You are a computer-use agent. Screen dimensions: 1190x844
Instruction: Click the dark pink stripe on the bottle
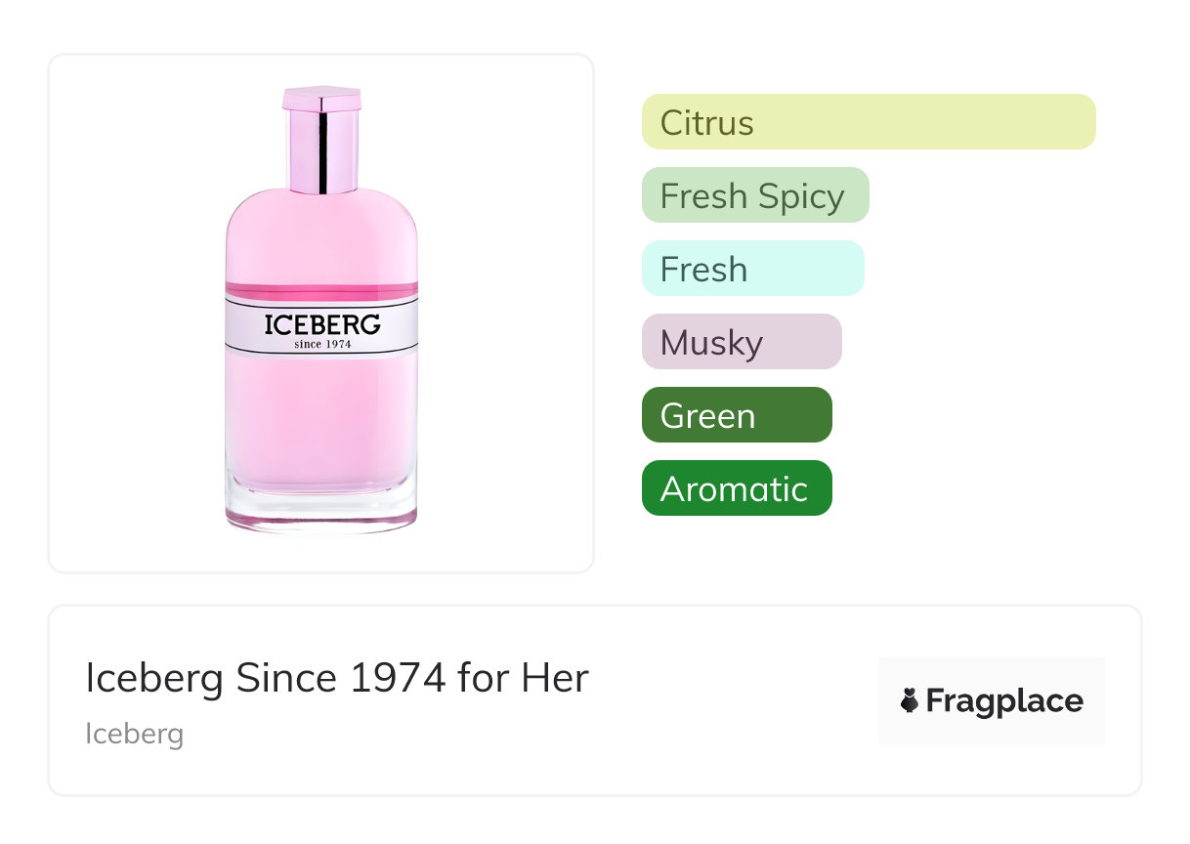click(321, 290)
